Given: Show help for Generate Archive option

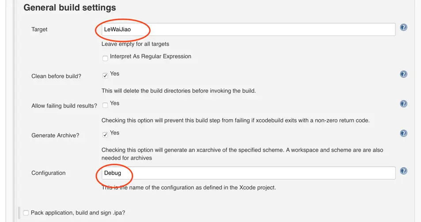Looking at the screenshot, I should coord(403,133).
